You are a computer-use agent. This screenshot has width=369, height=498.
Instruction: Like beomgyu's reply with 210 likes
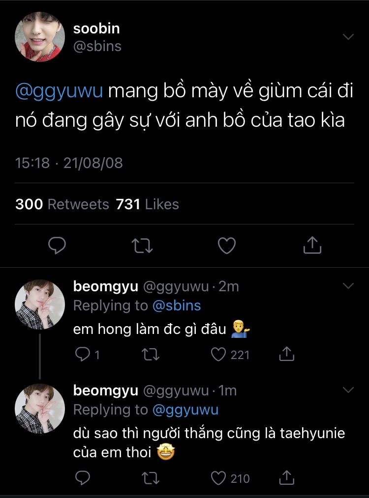point(218,478)
